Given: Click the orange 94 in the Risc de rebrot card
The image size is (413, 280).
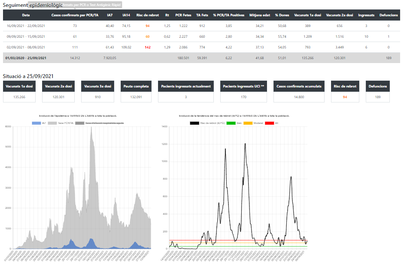Looking at the screenshot, I should coord(345,97).
